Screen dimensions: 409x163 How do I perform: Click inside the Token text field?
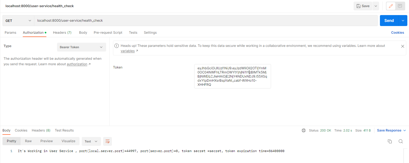(232, 76)
